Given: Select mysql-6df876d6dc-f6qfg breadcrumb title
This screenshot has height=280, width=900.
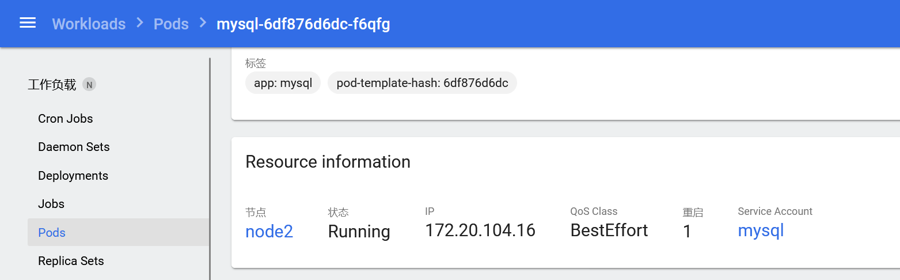Looking at the screenshot, I should click(303, 24).
